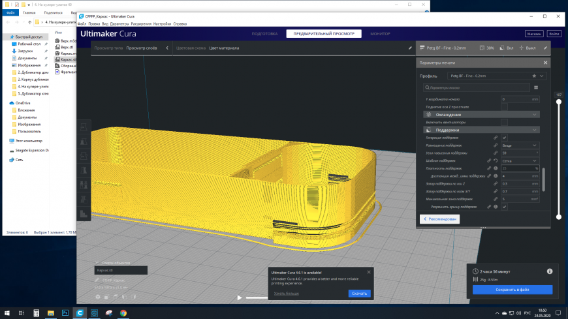The height and width of the screenshot is (319, 568).
Task: Toggle Поднятие оси Z при откате checkbox
Action: pyautogui.click(x=504, y=107)
